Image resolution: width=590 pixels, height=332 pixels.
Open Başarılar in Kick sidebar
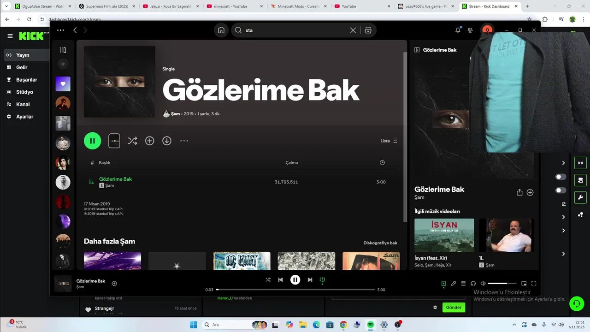(x=25, y=80)
